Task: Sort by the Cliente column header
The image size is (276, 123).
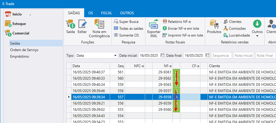Action: 242,66
